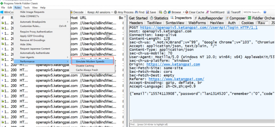Screen dimensions: 275x127
Task: Click the Origin www.ketangpai.com link
Action: pyautogui.click(x=173, y=64)
